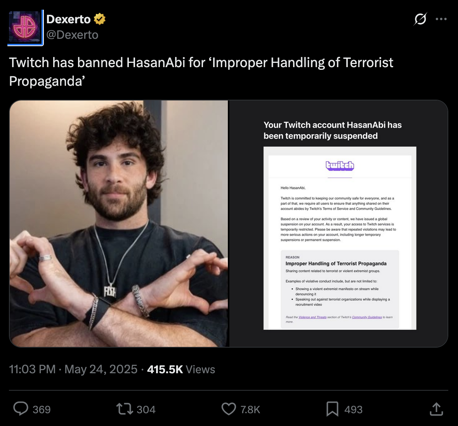This screenshot has width=458, height=426.
Task: Click the tweet text about HasanAbi ban
Action: (201, 72)
